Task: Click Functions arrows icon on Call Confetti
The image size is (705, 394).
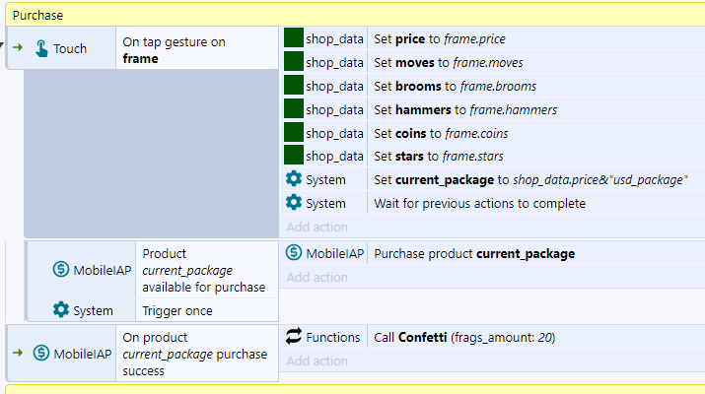Action: click(293, 337)
